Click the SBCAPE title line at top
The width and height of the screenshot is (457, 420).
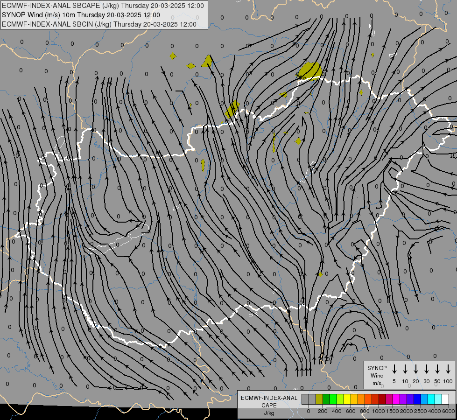(103, 6)
